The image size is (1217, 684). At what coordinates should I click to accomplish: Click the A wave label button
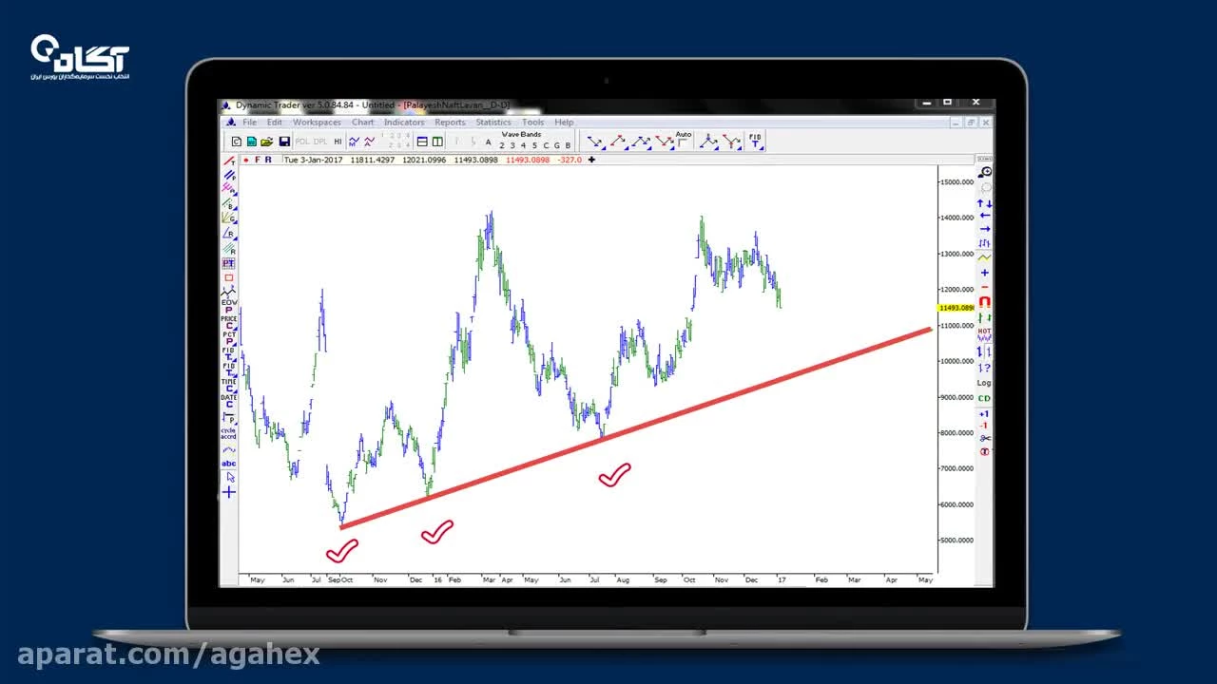[488, 142]
